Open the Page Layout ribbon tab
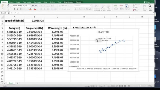This screenshot has width=160, height=90. pos(27,2)
